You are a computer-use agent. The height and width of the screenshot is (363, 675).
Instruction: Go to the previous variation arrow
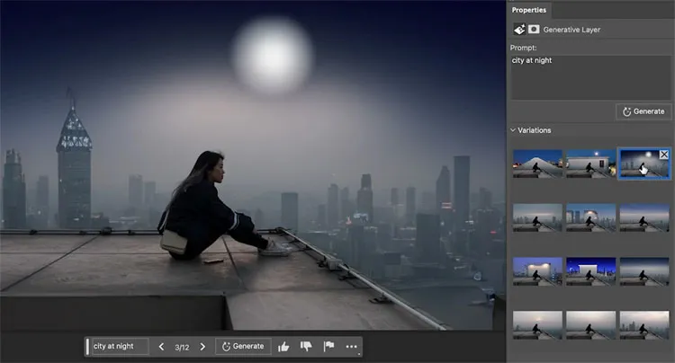pyautogui.click(x=161, y=346)
